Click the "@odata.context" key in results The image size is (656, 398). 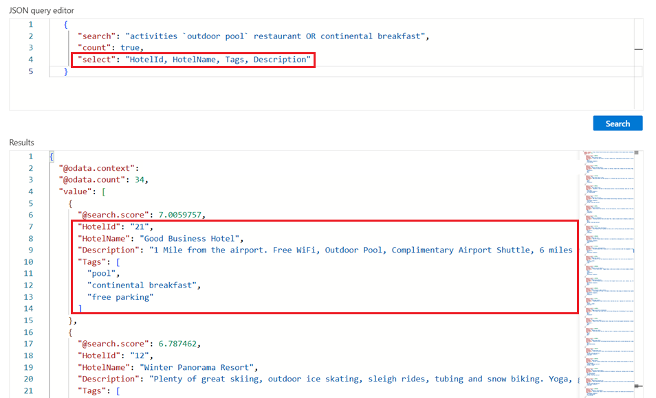97,168
